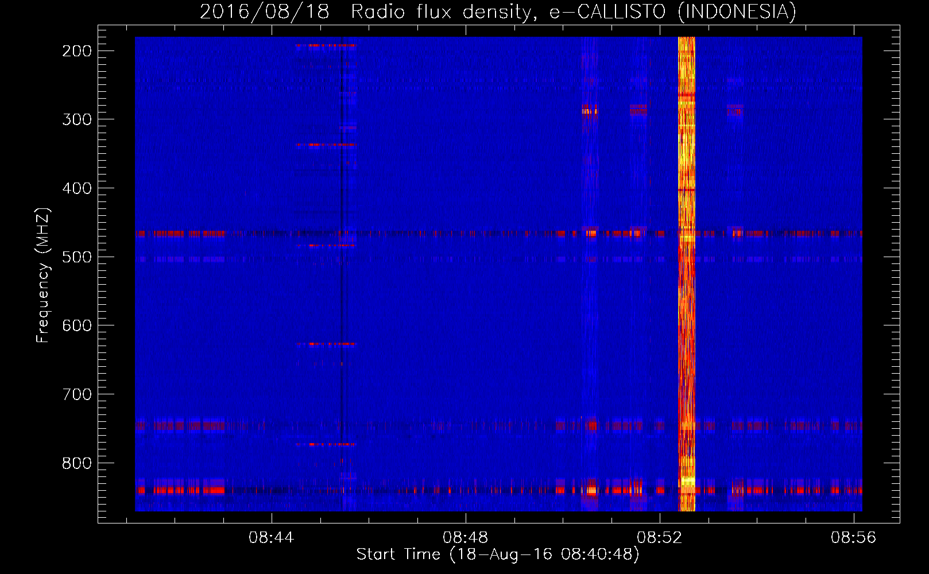The width and height of the screenshot is (929, 574).
Task: Click the 'Frequency (MHZ)' y-axis label
Action: click(x=43, y=275)
